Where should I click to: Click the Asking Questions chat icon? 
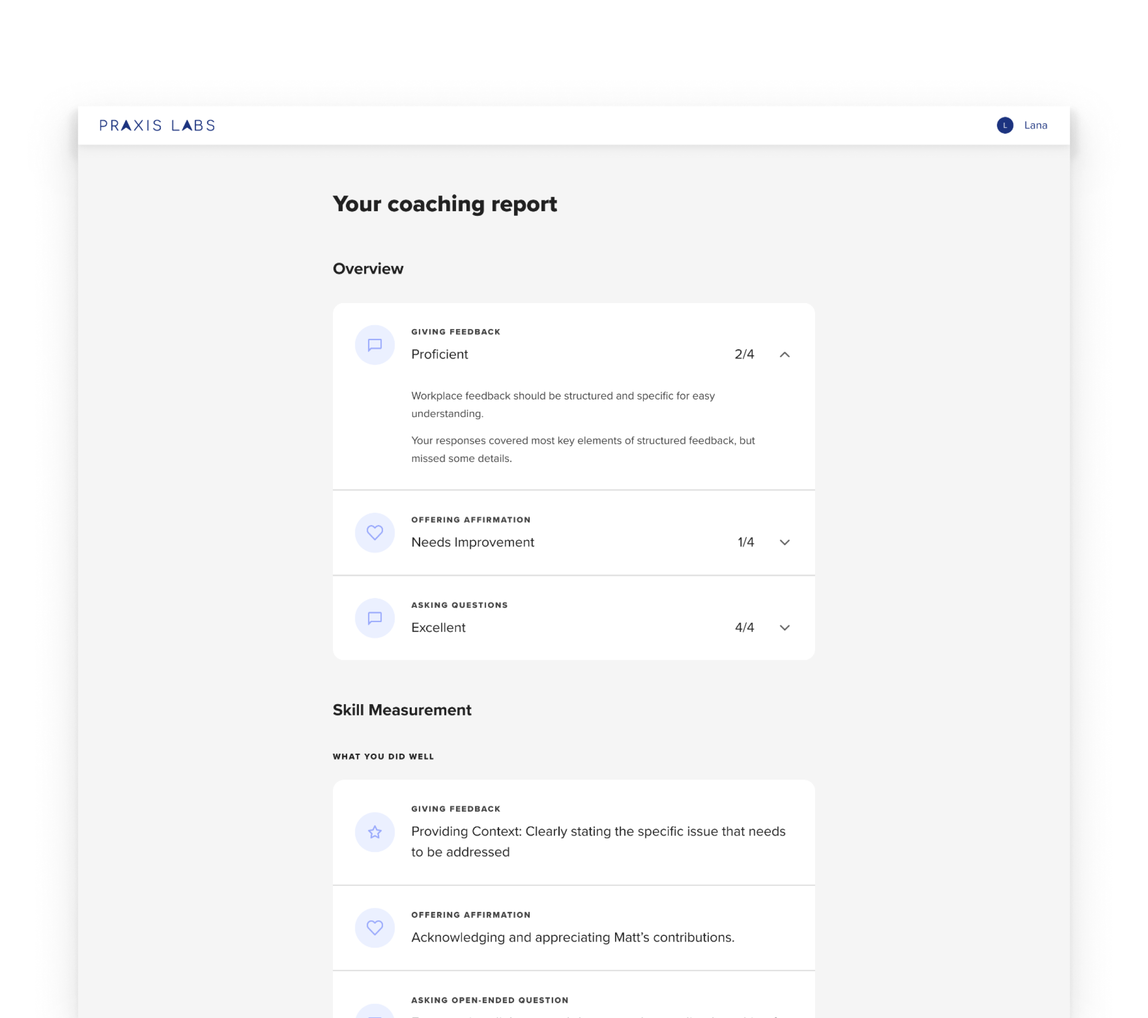[x=374, y=617]
